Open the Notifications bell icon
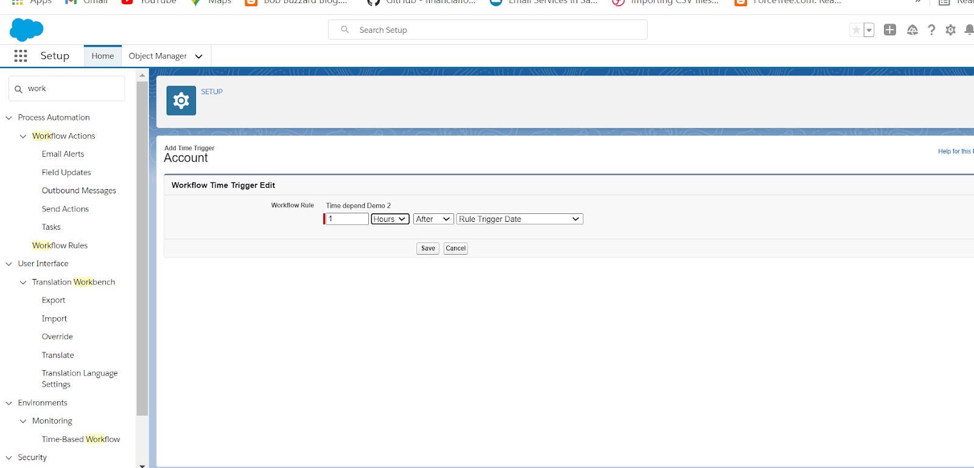This screenshot has height=468, width=974. (x=969, y=30)
